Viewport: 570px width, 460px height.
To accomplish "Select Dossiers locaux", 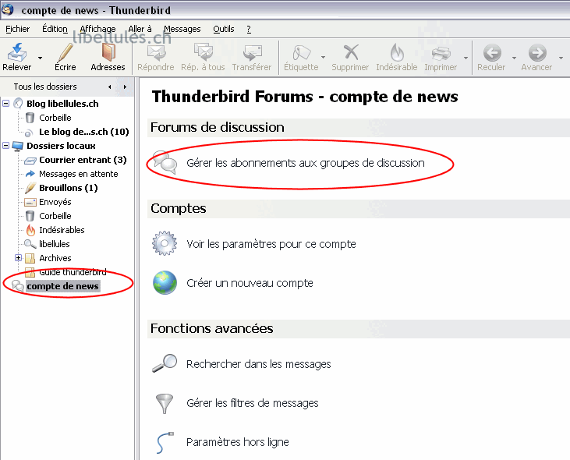I will pyautogui.click(x=61, y=146).
